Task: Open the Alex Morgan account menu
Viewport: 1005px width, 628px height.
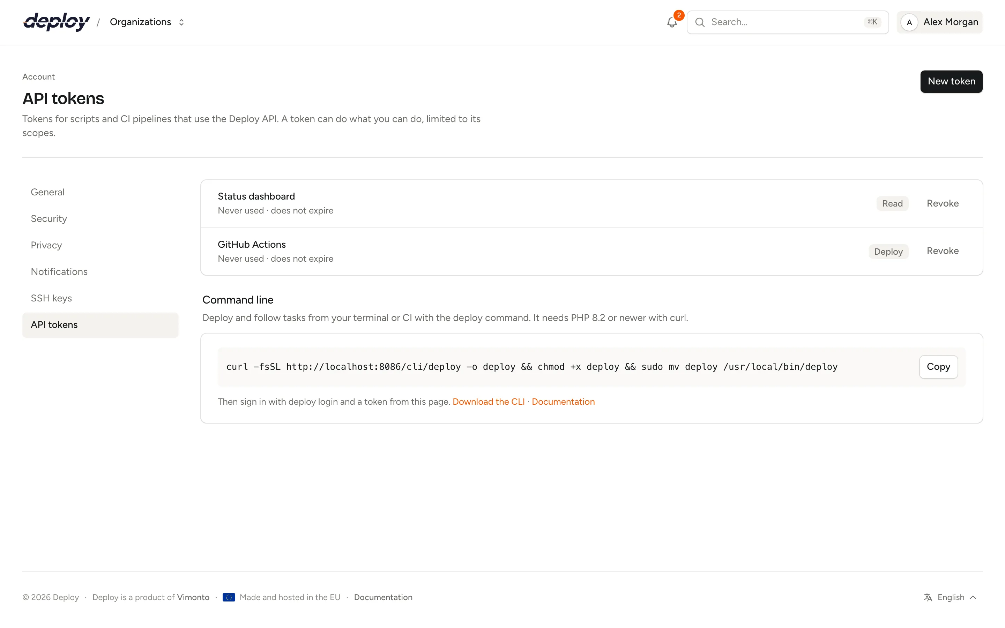Action: pos(939,22)
